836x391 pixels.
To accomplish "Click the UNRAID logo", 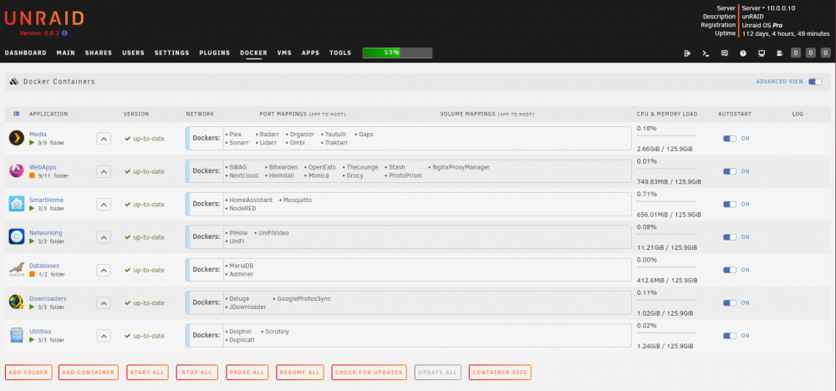I will pyautogui.click(x=43, y=18).
